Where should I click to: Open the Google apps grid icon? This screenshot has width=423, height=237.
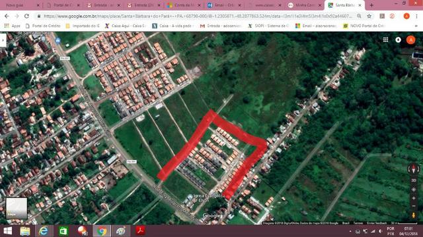coord(385,39)
